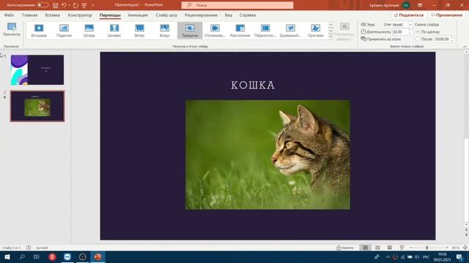Go to the Вид tab

pyautogui.click(x=228, y=15)
